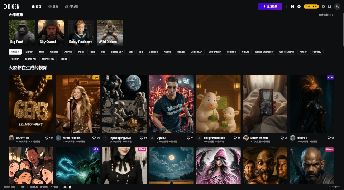Screen dimensions: 344x190
Task: Go to the 混剪 tab
Action: (x=53, y=6)
